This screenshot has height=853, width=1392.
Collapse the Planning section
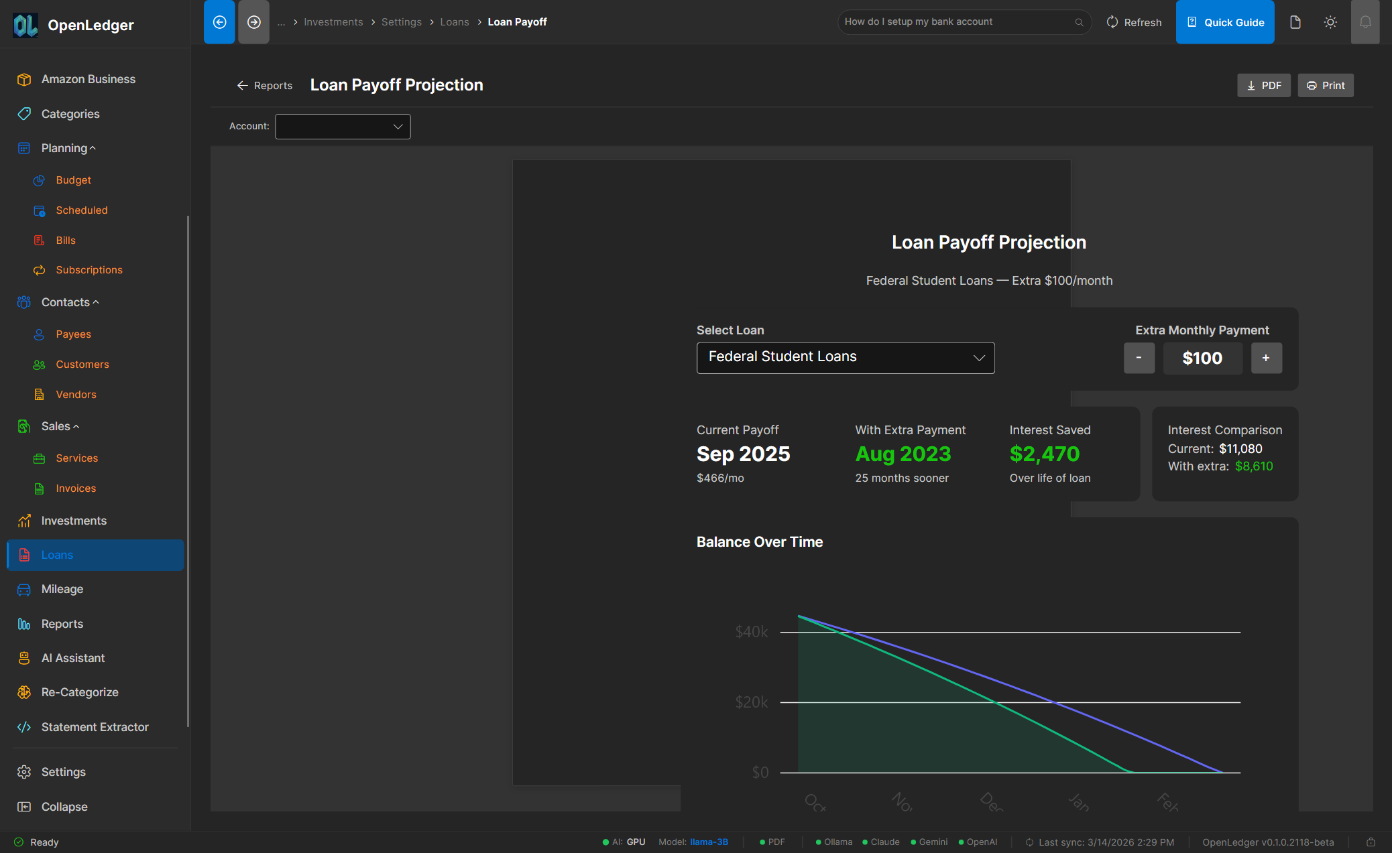(x=93, y=147)
